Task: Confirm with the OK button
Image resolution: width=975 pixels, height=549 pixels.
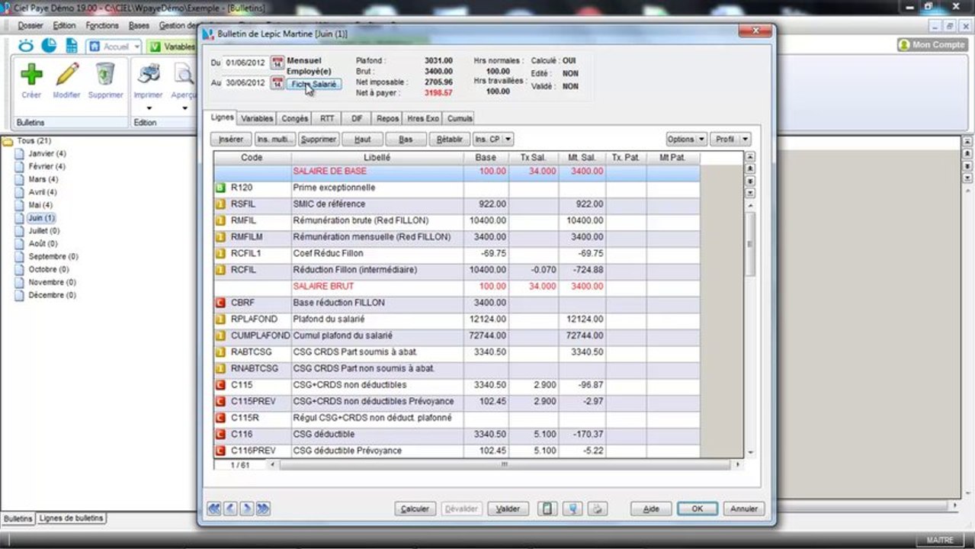Action: pyautogui.click(x=697, y=509)
